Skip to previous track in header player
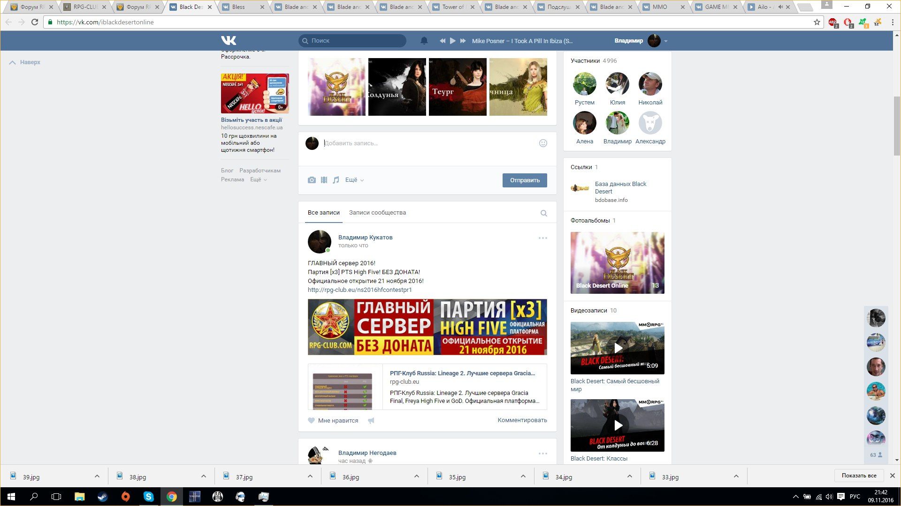The width and height of the screenshot is (901, 506). point(442,41)
